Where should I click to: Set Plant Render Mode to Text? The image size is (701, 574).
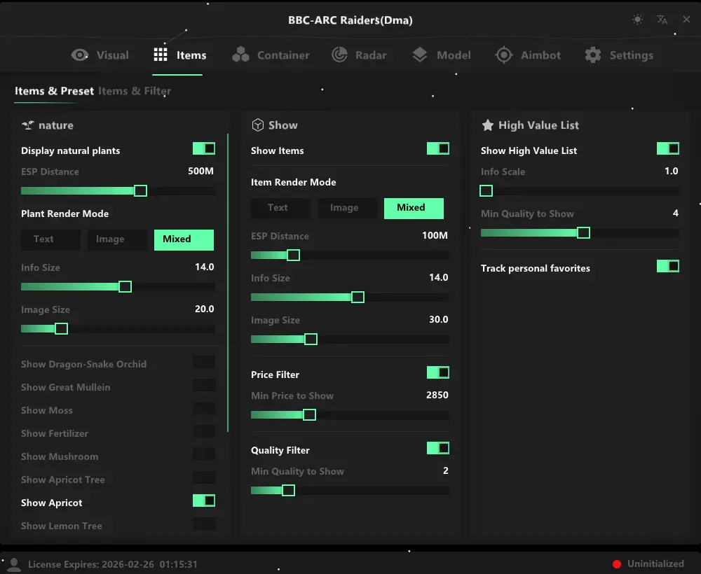[50, 239]
